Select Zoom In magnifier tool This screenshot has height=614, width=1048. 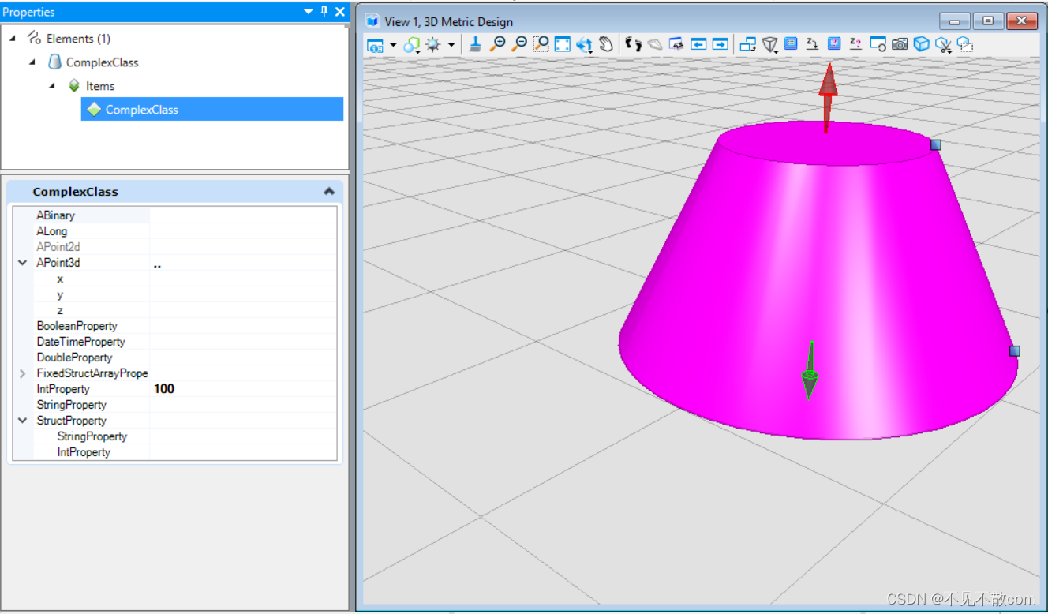[x=497, y=44]
